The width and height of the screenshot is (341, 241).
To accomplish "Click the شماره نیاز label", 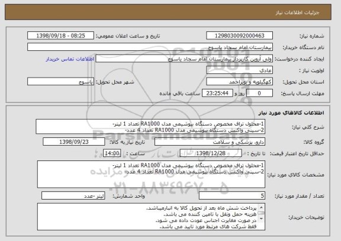I will [312, 36].
